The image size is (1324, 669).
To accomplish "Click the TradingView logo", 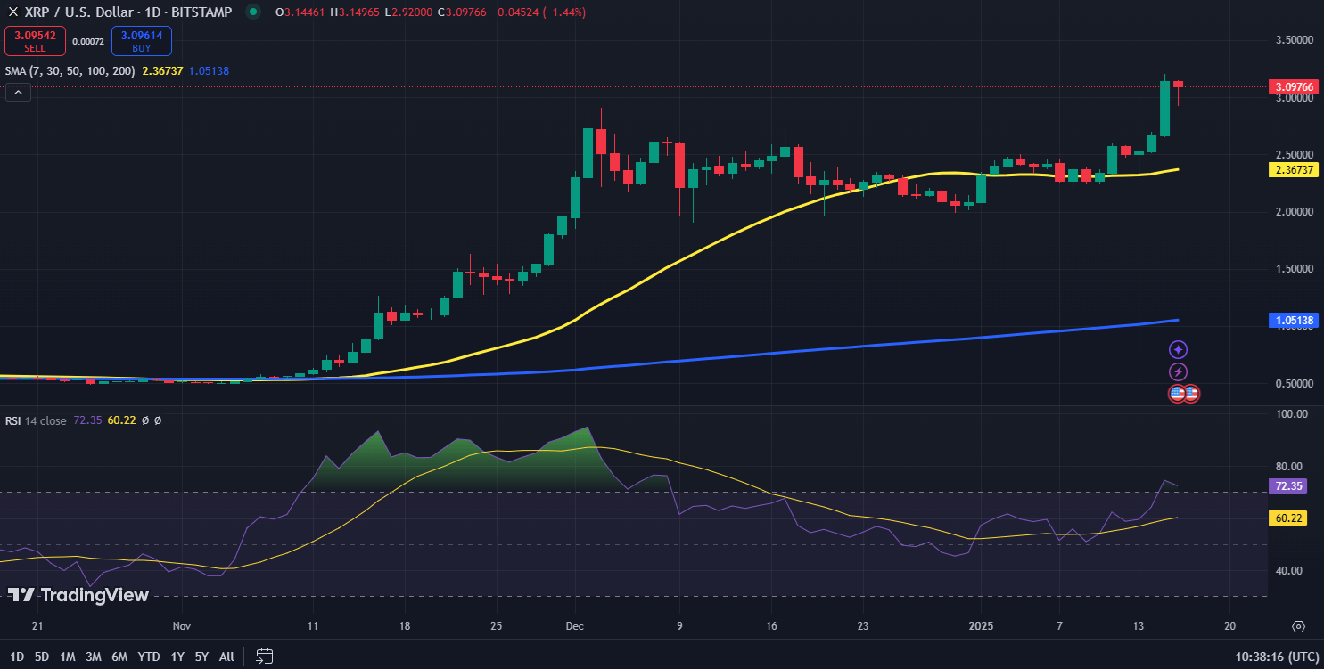I will tap(78, 596).
